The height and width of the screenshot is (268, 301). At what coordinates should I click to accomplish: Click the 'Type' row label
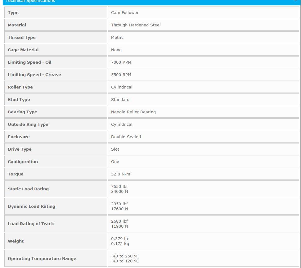pos(13,13)
